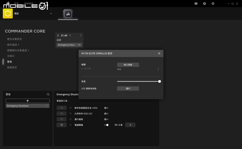
Task: Expand the Emergency Shut... dropdown
Action: (x=69, y=45)
